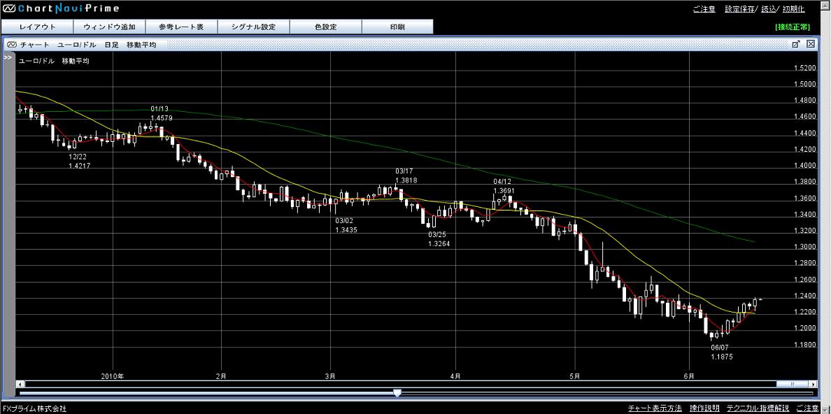Click page vertical scrollbar up arrow
This screenshot has height=414, width=831.
[825, 4]
